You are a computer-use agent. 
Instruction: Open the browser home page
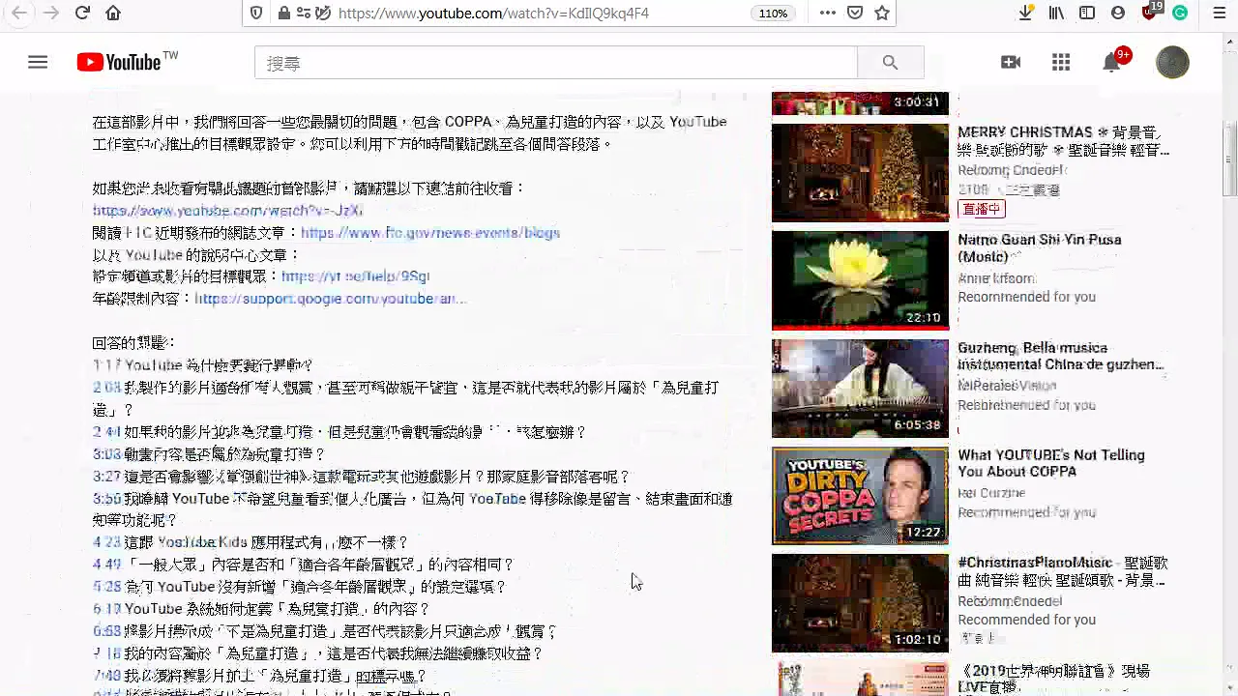pyautogui.click(x=113, y=14)
